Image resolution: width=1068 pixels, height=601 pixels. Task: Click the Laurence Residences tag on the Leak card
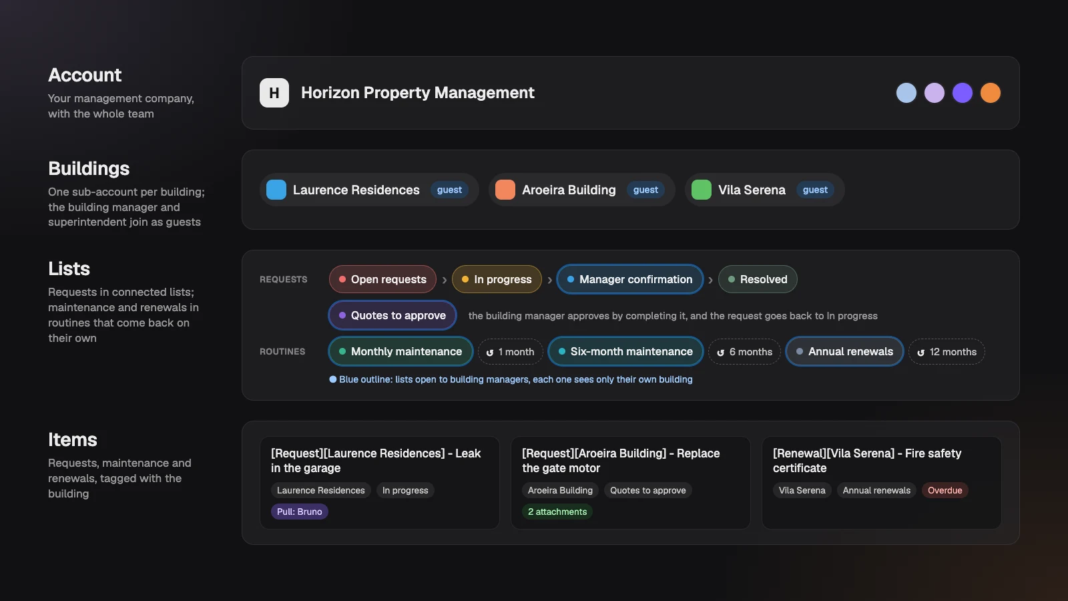click(321, 490)
